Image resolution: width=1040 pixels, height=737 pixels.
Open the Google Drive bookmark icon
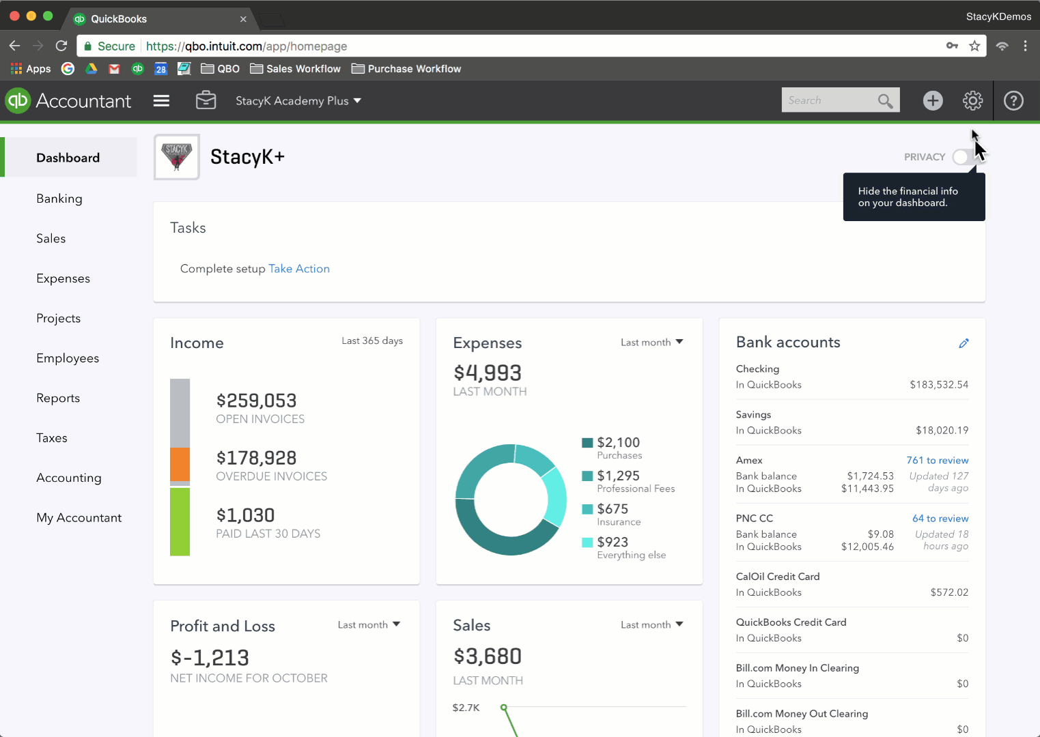tap(91, 69)
